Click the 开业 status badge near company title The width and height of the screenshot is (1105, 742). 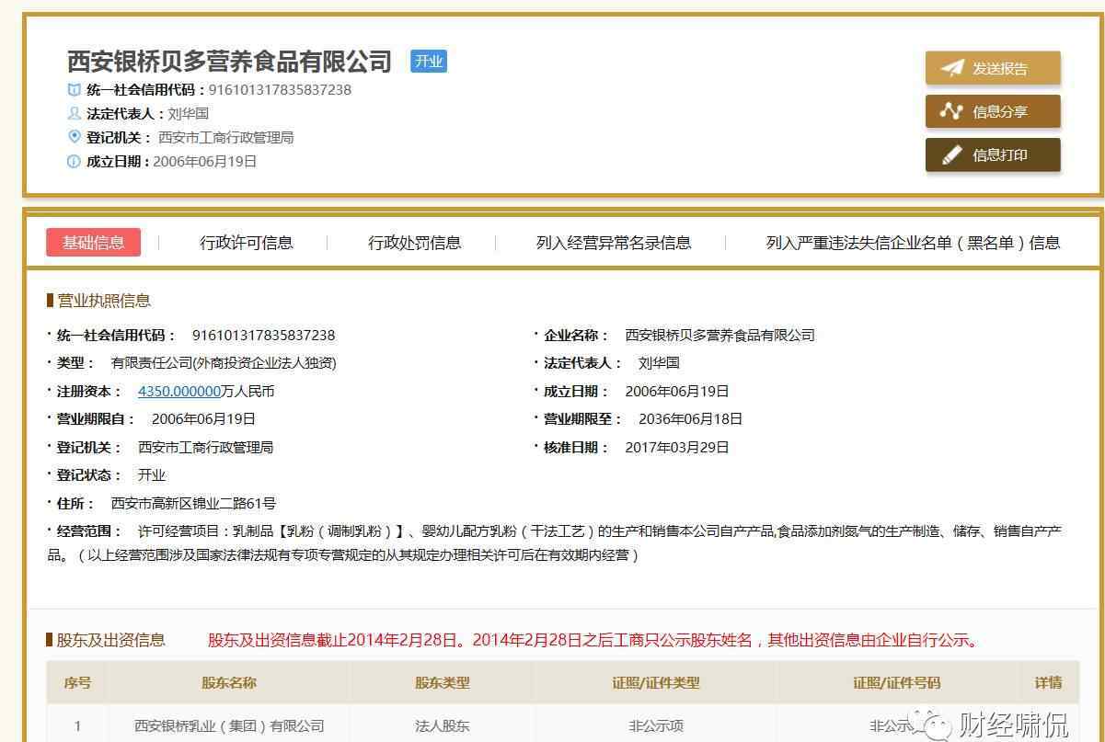coord(429,62)
